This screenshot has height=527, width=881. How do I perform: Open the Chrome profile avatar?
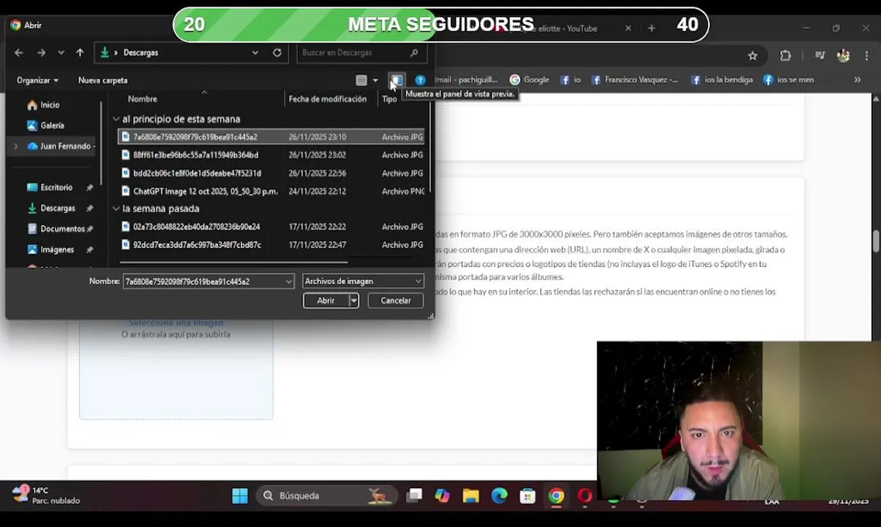[843, 56]
